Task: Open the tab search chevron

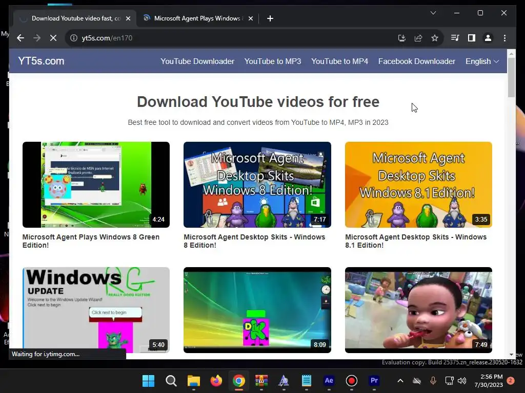Action: tap(433, 13)
